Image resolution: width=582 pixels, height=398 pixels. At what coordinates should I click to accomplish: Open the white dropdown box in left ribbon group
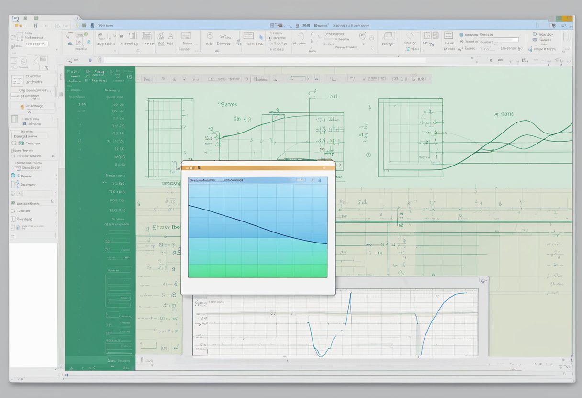pyautogui.click(x=36, y=44)
